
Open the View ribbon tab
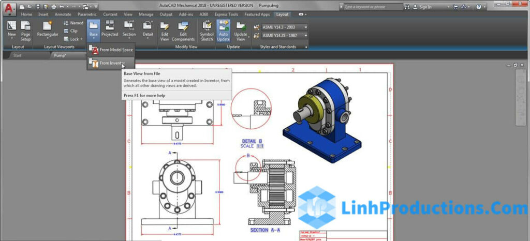click(x=128, y=14)
